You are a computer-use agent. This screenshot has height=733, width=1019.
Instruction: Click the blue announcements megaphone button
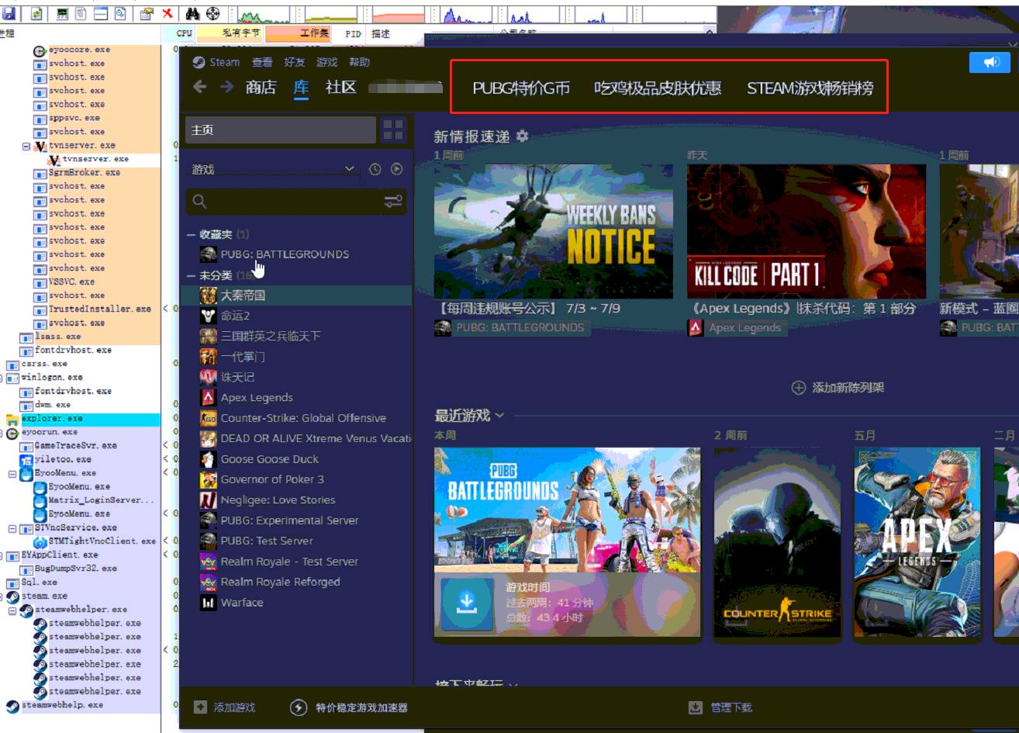tap(991, 63)
